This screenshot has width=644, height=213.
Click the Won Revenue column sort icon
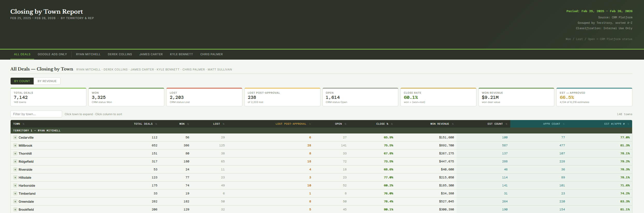453,124
